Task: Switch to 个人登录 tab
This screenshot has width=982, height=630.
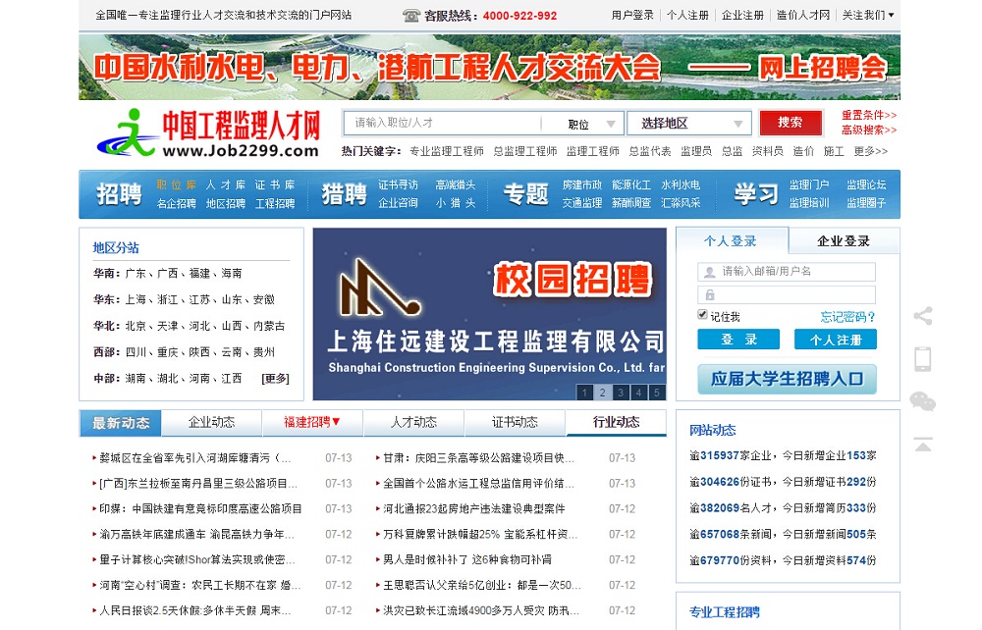Action: pos(731,240)
